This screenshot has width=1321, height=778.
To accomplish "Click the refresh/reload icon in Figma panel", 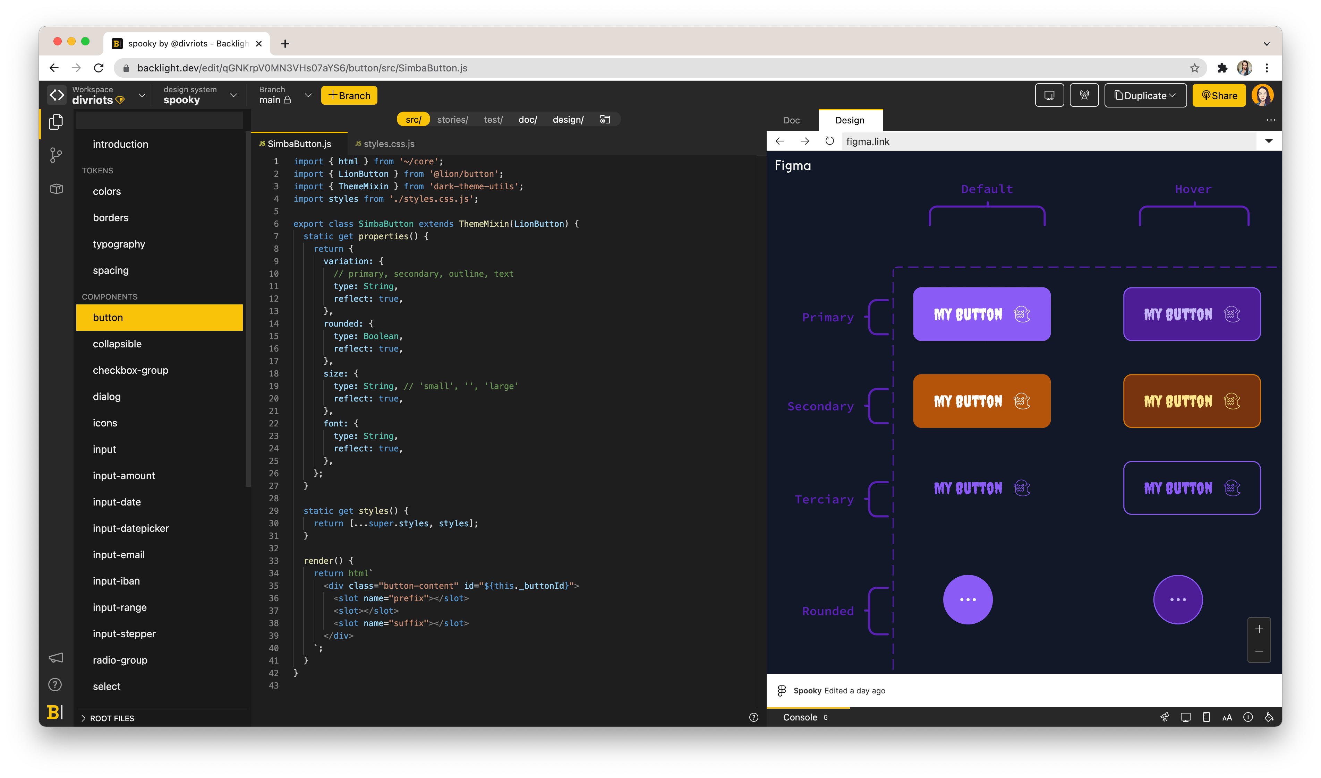I will [x=829, y=141].
